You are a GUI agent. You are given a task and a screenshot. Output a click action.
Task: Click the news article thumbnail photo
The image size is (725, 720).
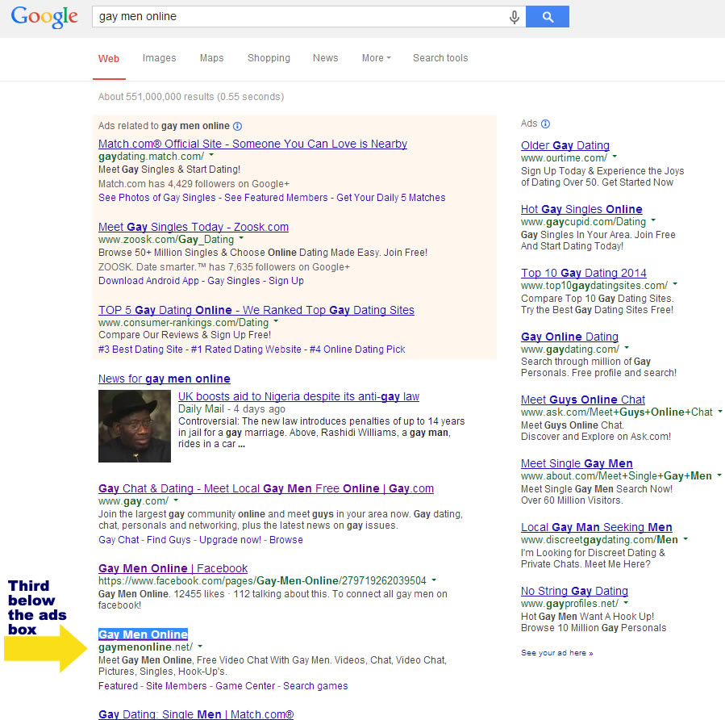pos(135,426)
